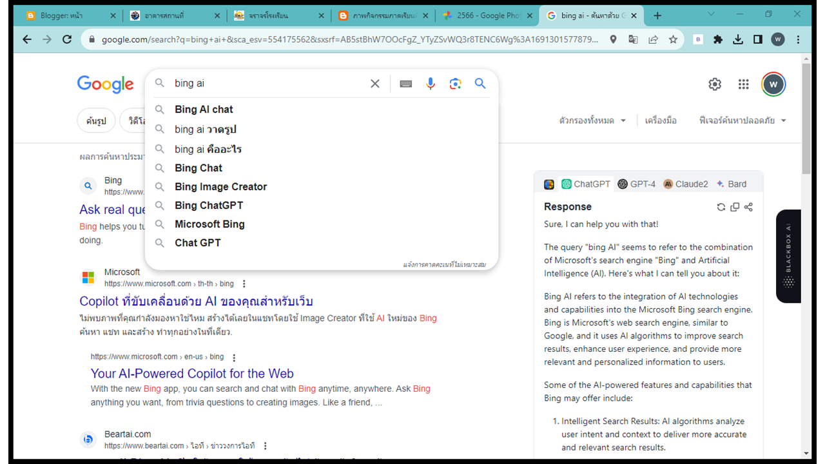Open a new browser tab
The height and width of the screenshot is (464, 825).
[x=657, y=15]
